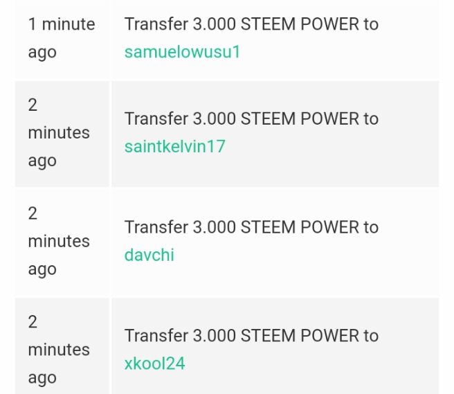Click the 3.000 amount above xkool24
Screen dimensions: 454x394
[x=215, y=335]
